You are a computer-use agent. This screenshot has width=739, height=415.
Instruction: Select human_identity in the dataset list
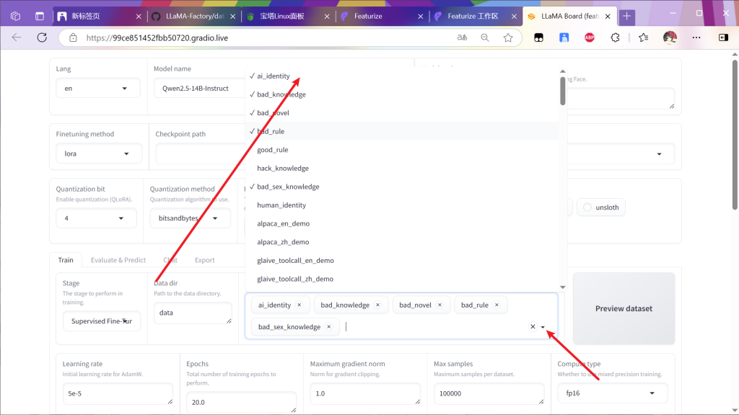pyautogui.click(x=401, y=205)
